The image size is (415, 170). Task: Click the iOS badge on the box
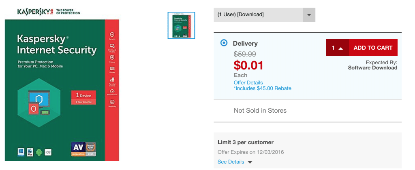(x=48, y=152)
